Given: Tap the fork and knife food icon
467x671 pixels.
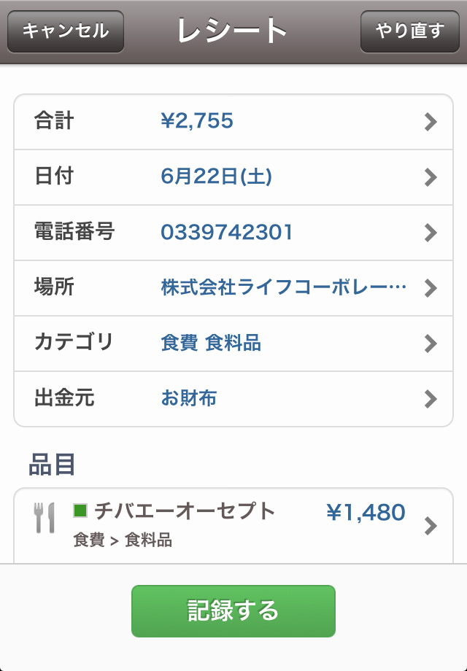Looking at the screenshot, I should click(x=45, y=518).
